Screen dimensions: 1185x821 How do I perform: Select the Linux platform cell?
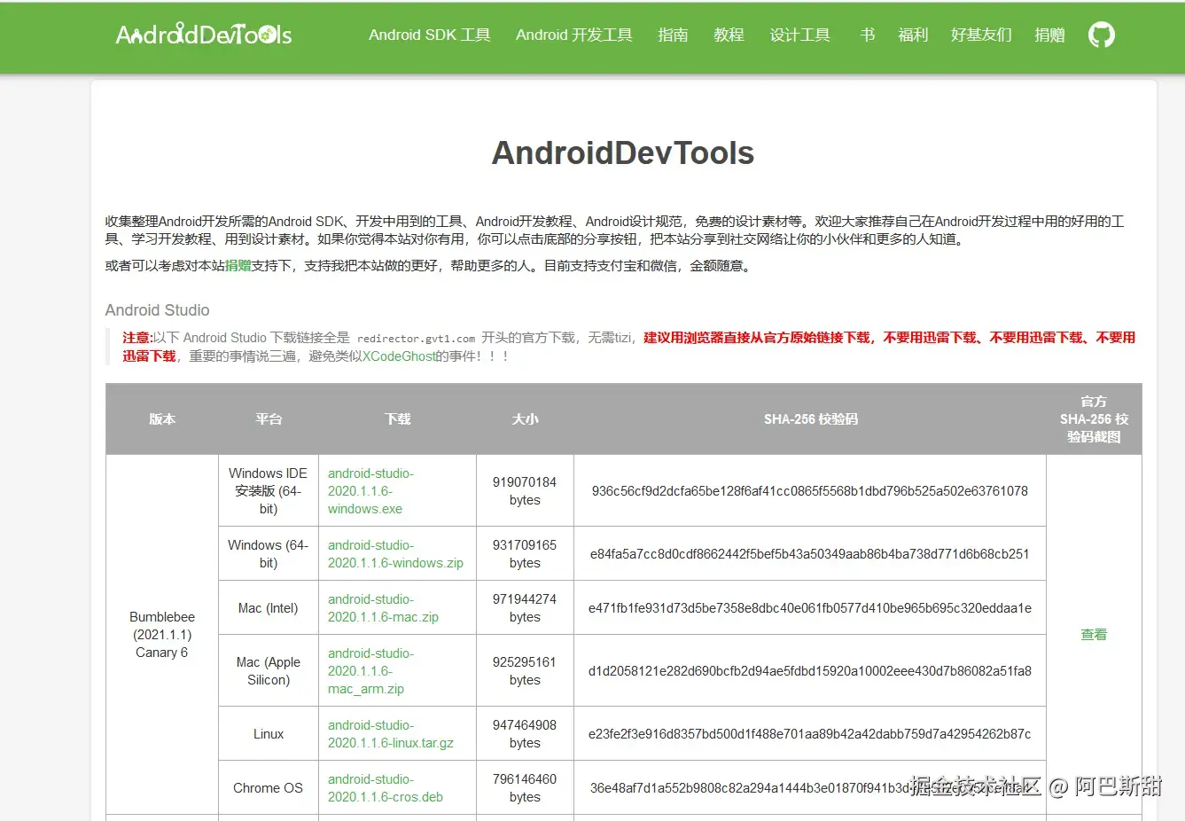tap(269, 734)
